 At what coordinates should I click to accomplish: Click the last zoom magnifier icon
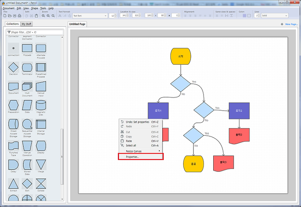click(53, 16)
